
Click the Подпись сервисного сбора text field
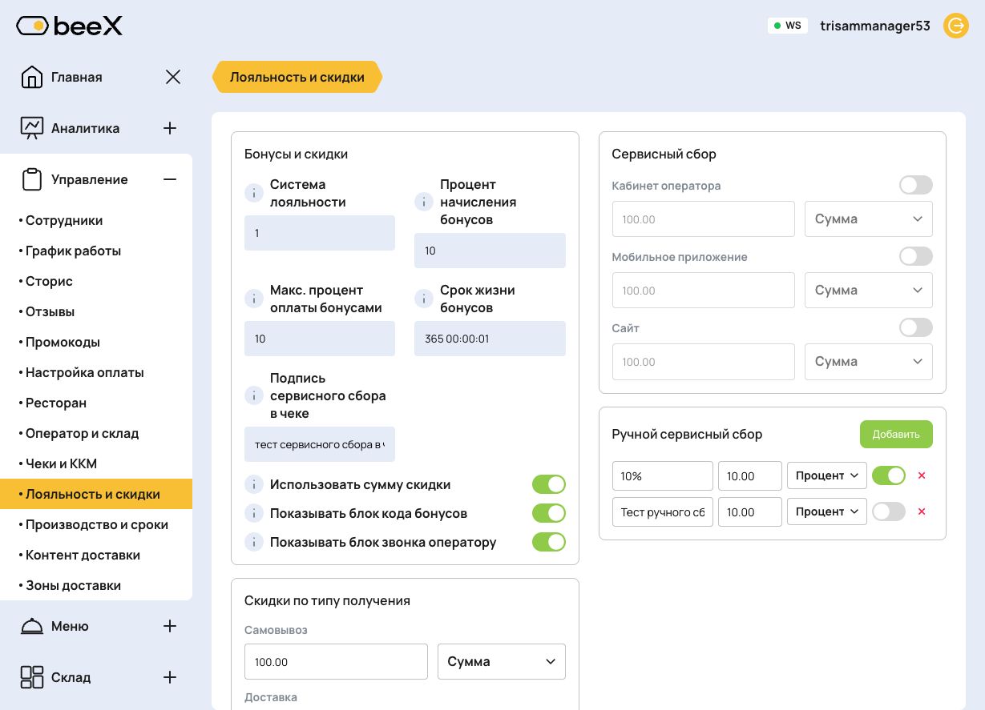pyautogui.click(x=320, y=444)
